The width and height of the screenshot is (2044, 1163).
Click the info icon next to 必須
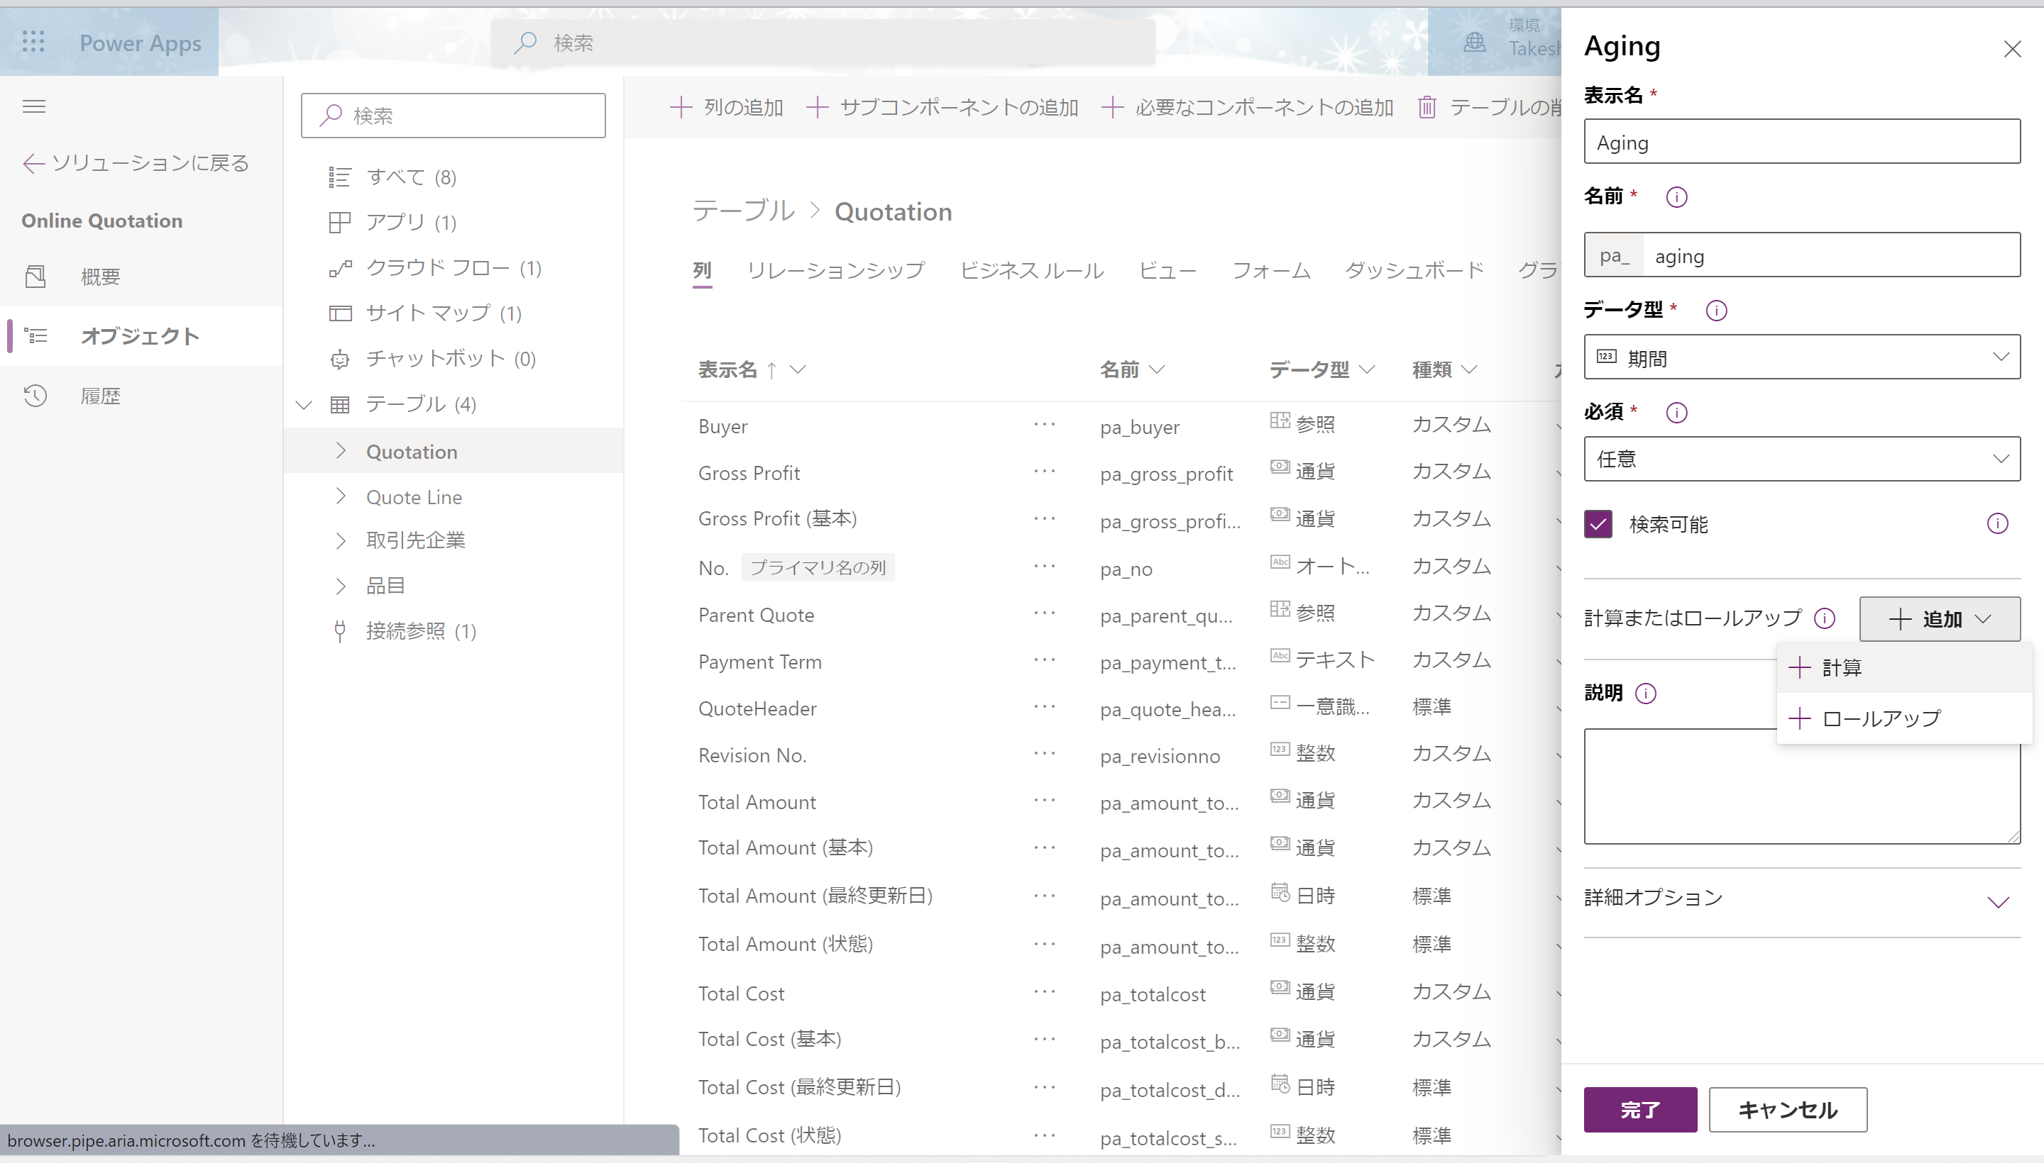1676,412
